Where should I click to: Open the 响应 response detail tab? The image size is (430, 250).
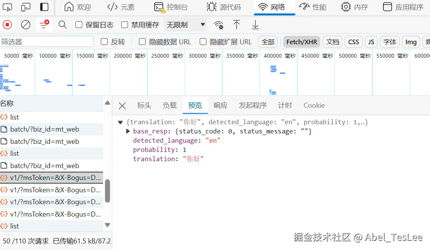[x=220, y=105]
